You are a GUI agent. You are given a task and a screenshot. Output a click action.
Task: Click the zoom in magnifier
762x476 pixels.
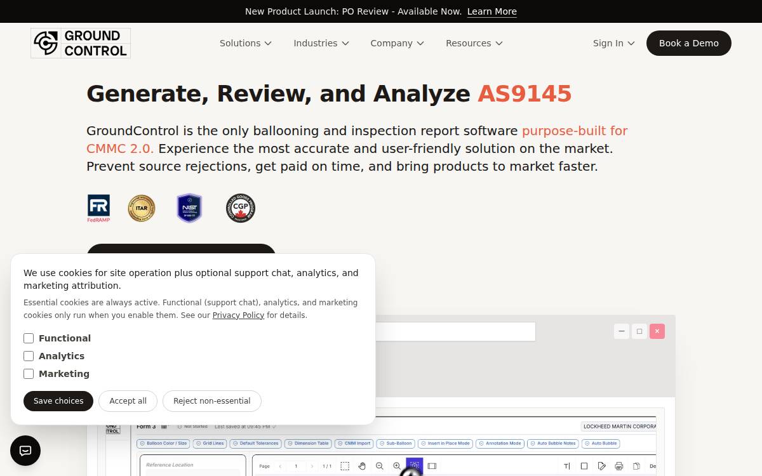point(397,466)
